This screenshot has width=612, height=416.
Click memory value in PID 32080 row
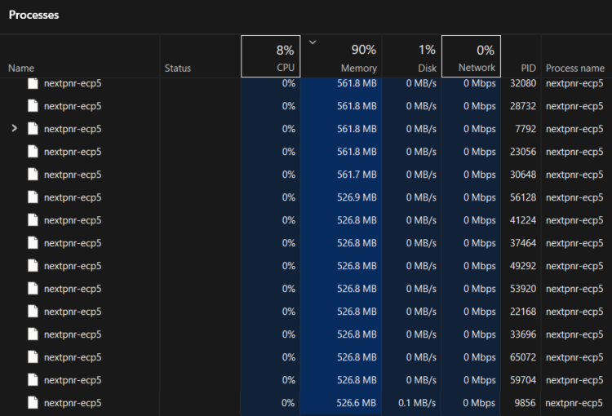pos(357,83)
